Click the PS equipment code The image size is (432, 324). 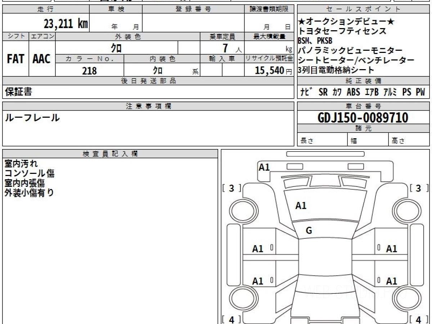[407, 92]
